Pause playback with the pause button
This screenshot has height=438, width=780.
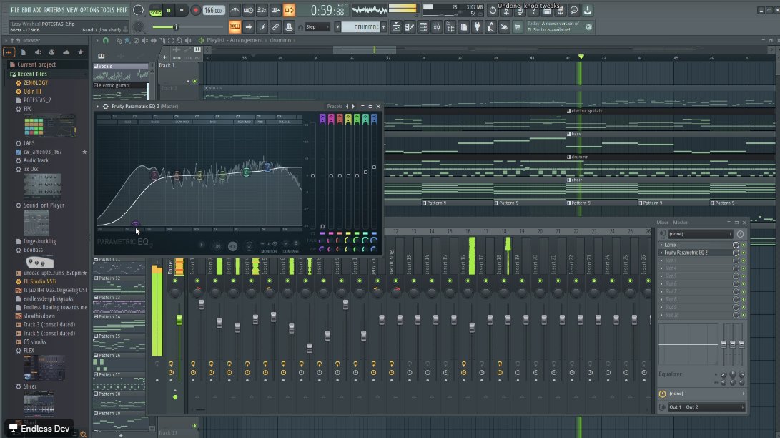tap(169, 10)
